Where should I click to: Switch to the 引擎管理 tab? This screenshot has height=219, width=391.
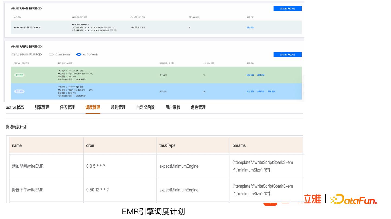click(x=42, y=107)
